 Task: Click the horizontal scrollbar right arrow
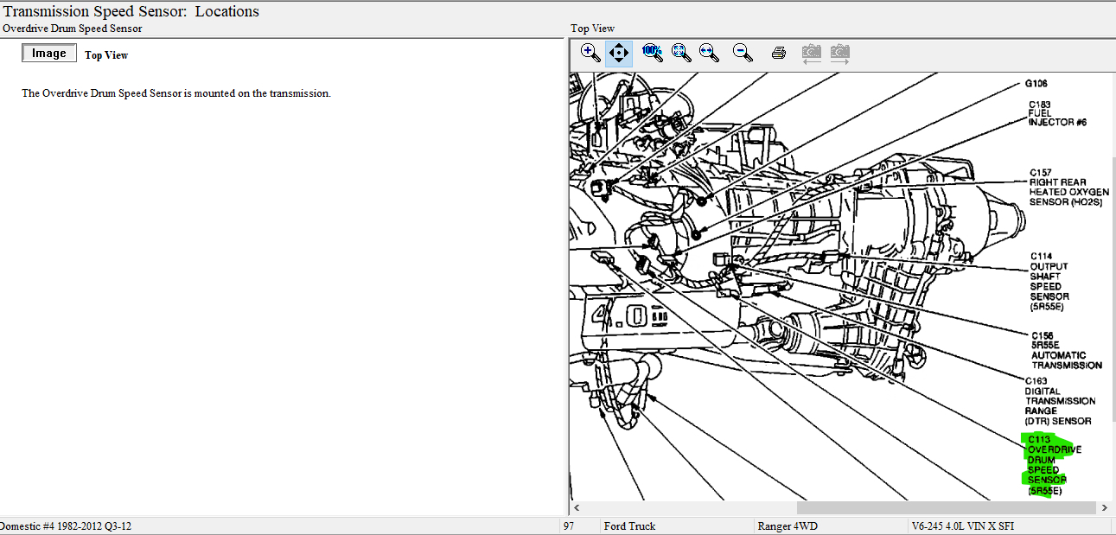(x=1103, y=508)
